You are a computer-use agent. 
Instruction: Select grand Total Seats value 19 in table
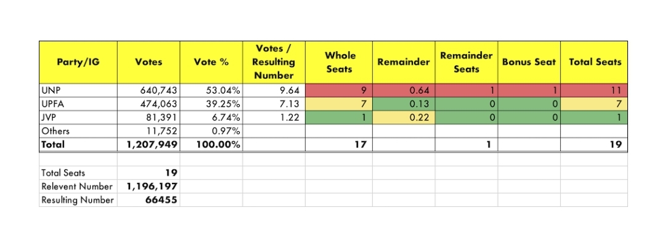click(x=594, y=145)
